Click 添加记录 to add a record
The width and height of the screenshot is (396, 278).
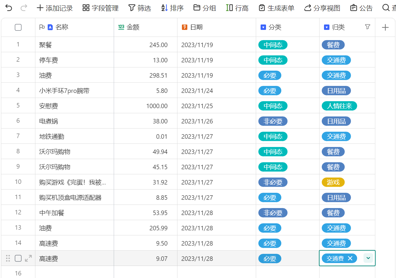tap(55, 8)
